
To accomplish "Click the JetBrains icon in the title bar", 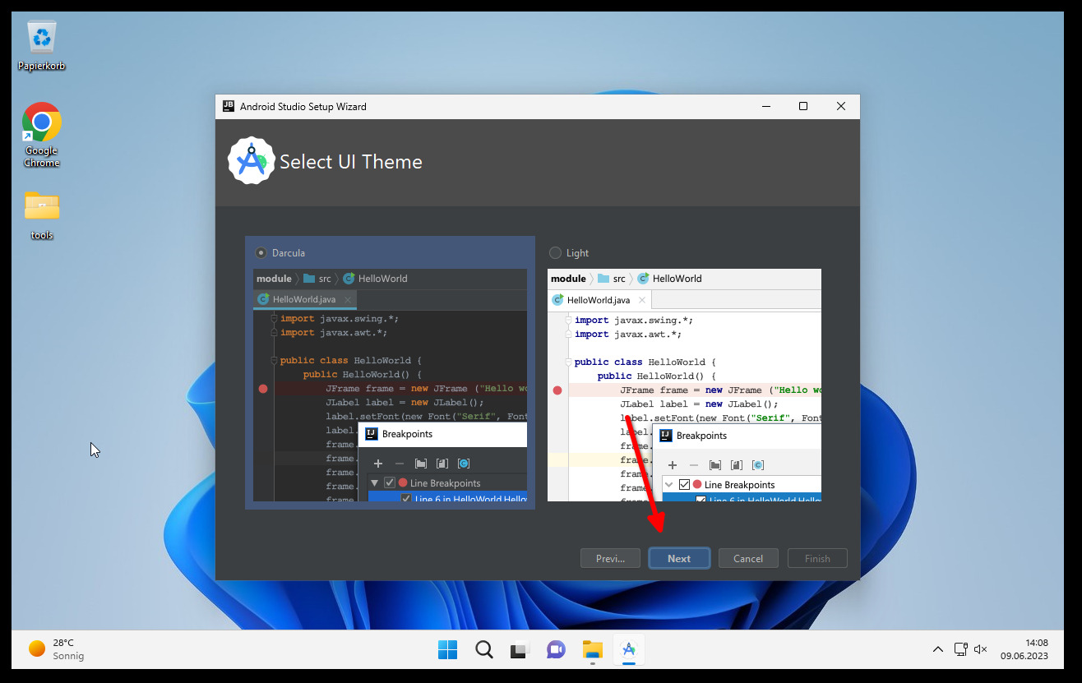I will tap(229, 106).
